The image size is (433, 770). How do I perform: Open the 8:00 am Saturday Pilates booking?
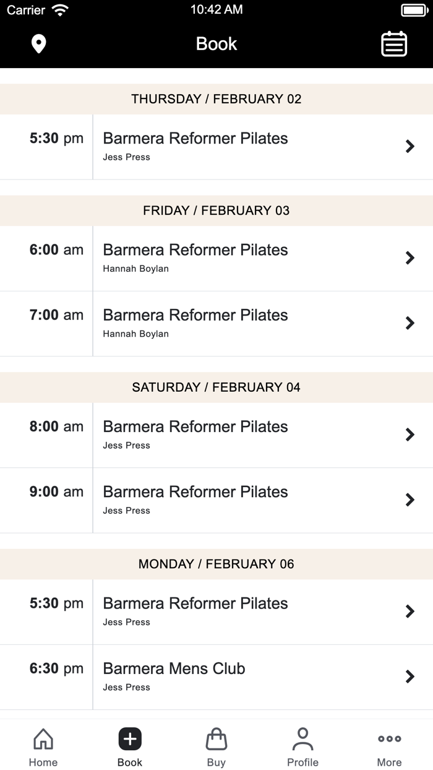coord(216,434)
